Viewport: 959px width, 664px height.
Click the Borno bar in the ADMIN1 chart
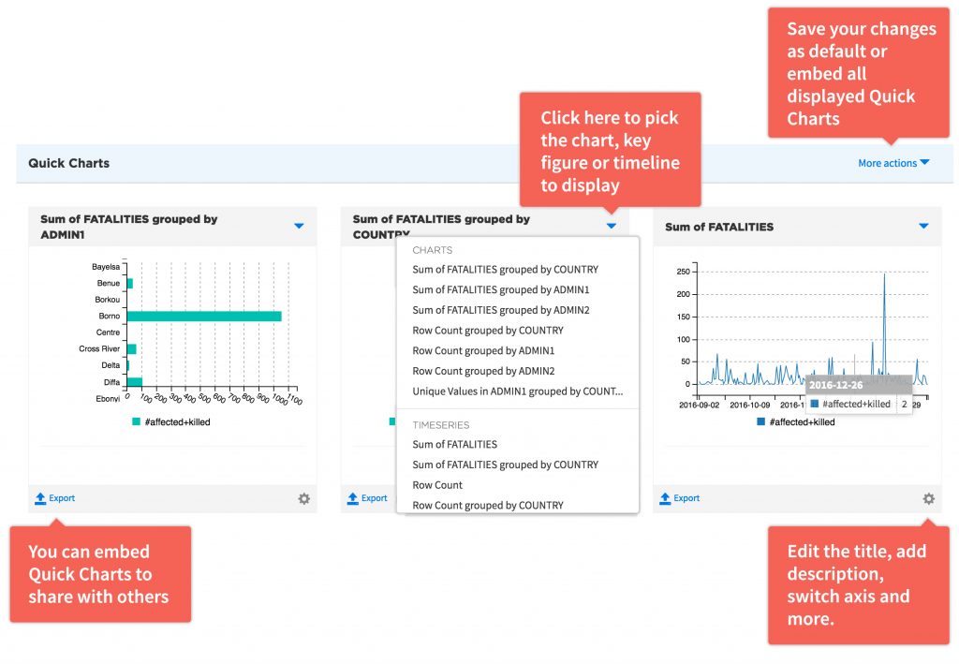[203, 317]
